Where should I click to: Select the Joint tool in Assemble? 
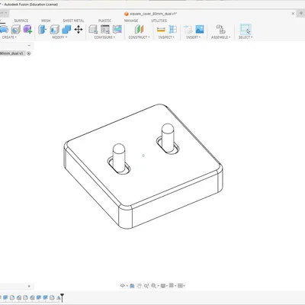[x=220, y=29]
